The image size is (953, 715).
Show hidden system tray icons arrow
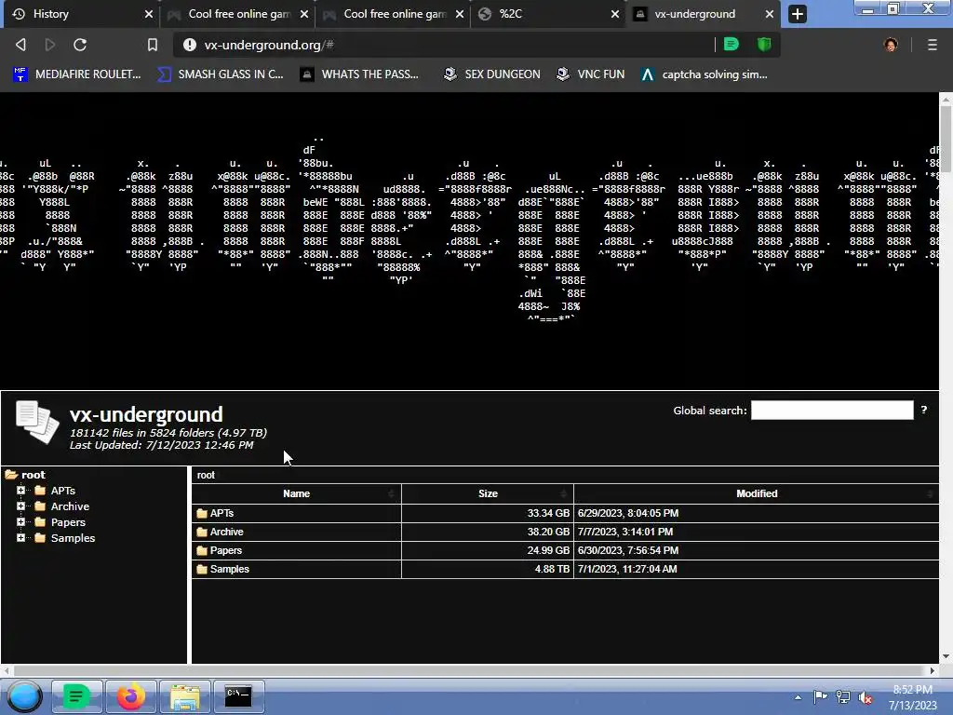(798, 697)
